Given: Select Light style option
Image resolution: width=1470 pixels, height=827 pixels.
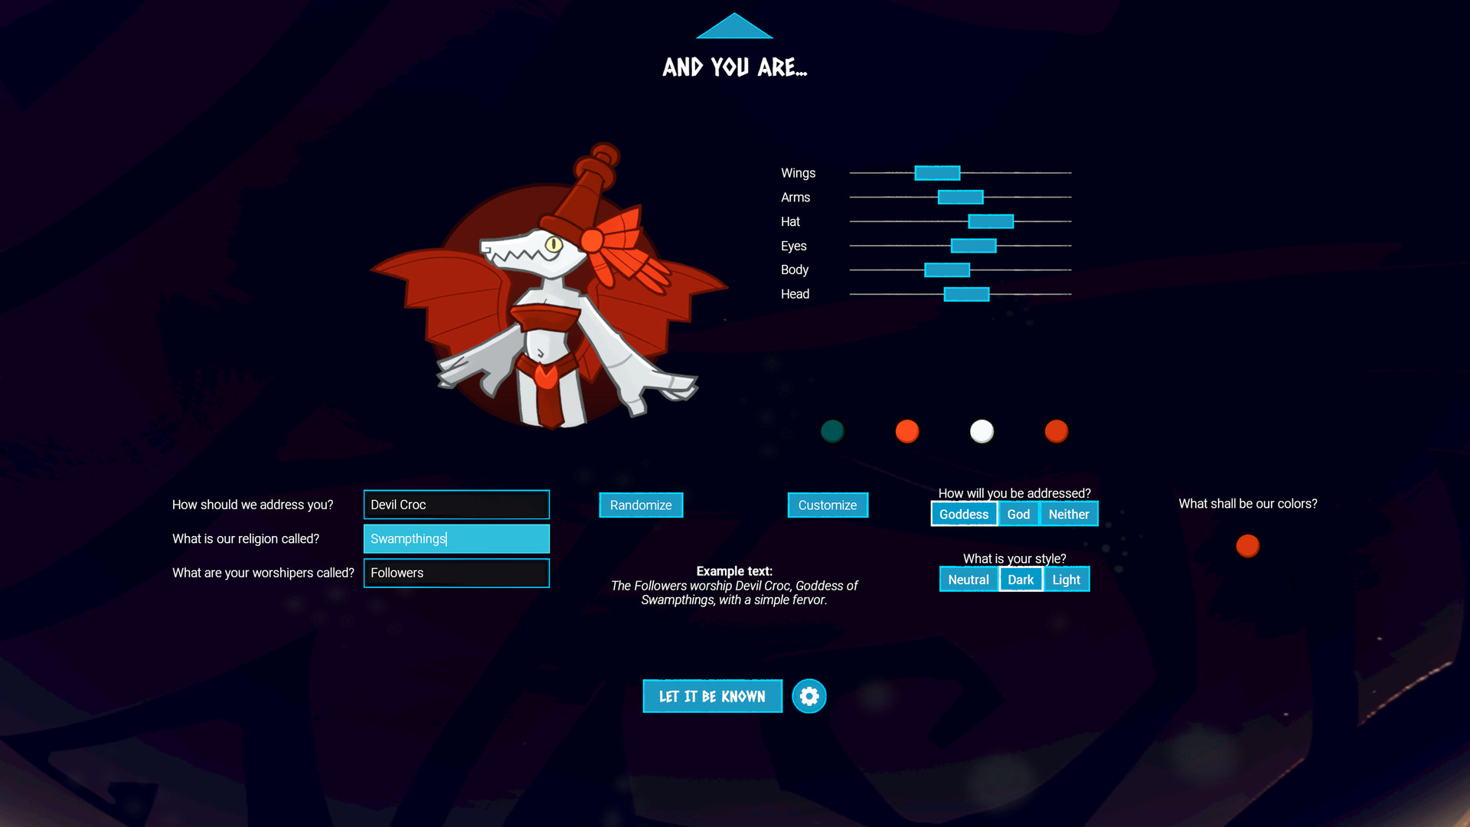Looking at the screenshot, I should pyautogui.click(x=1067, y=579).
